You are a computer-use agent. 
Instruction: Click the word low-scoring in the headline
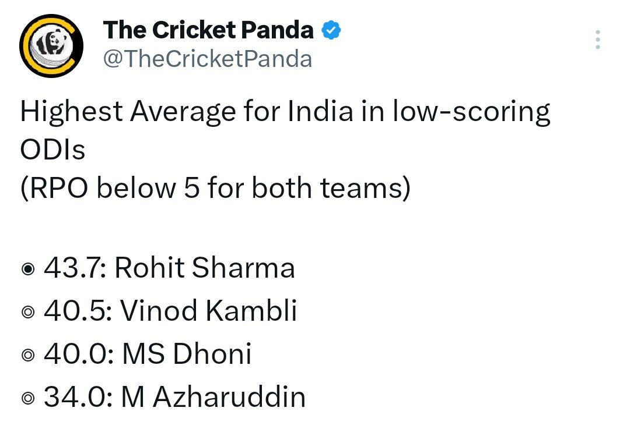(x=471, y=112)
